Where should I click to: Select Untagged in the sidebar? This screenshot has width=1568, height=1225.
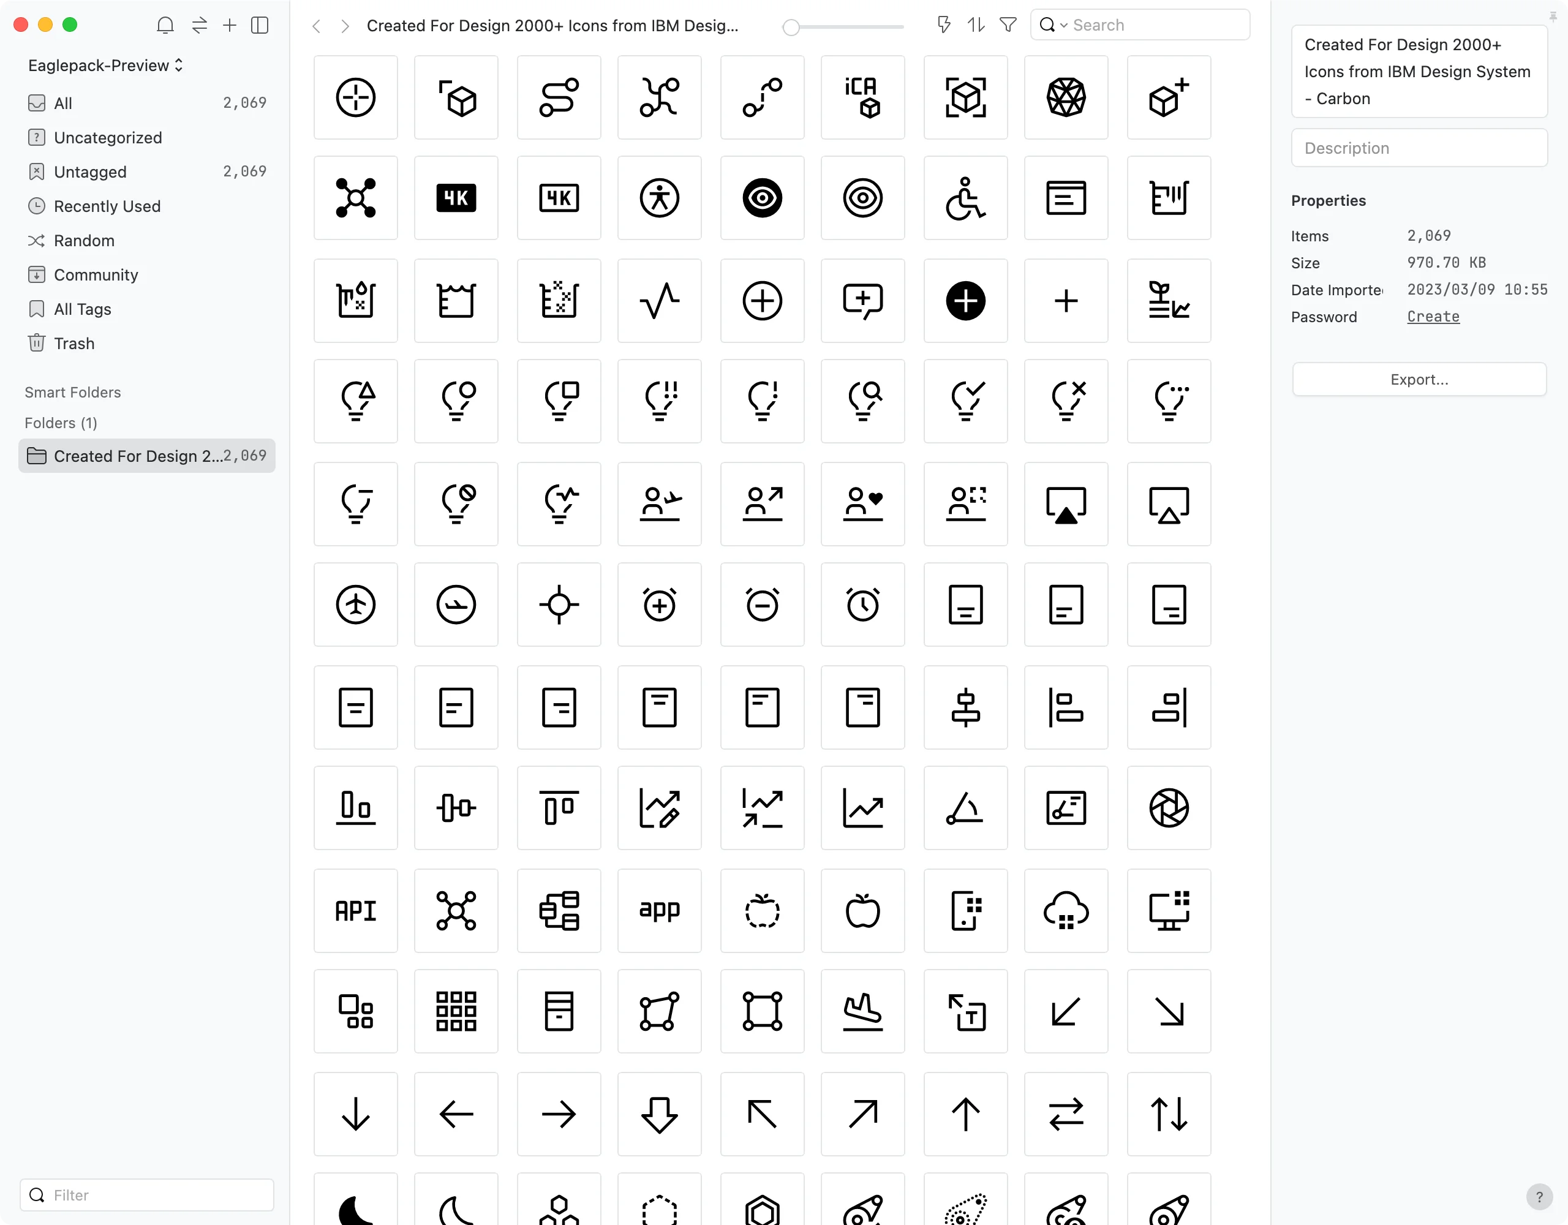[146, 171]
